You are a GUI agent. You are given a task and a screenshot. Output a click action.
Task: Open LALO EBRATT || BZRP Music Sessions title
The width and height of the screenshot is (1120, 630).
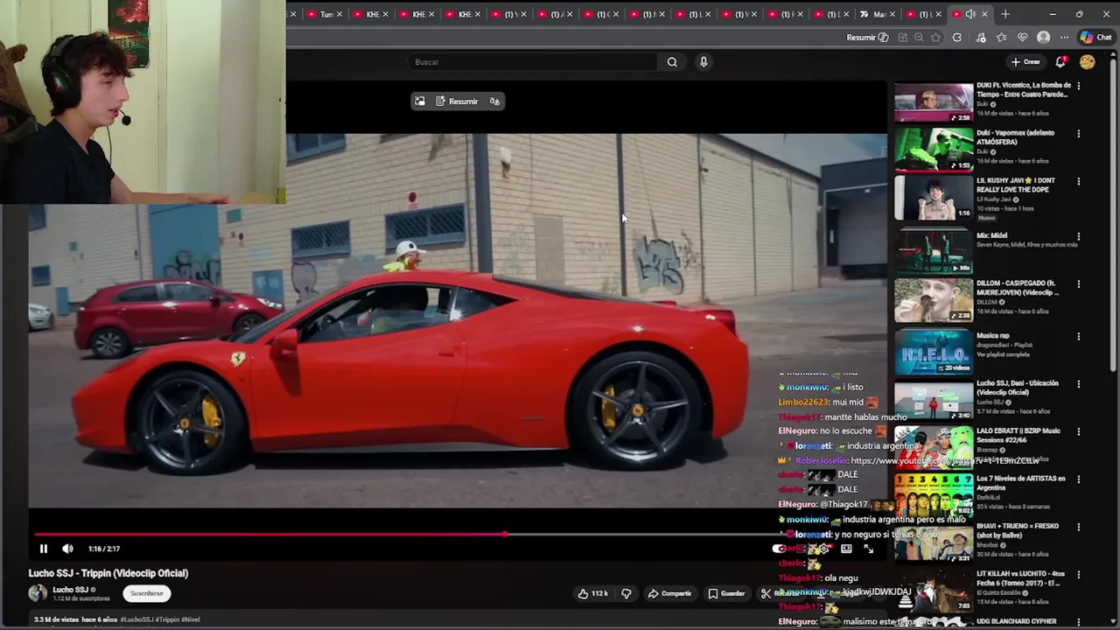coord(1018,435)
